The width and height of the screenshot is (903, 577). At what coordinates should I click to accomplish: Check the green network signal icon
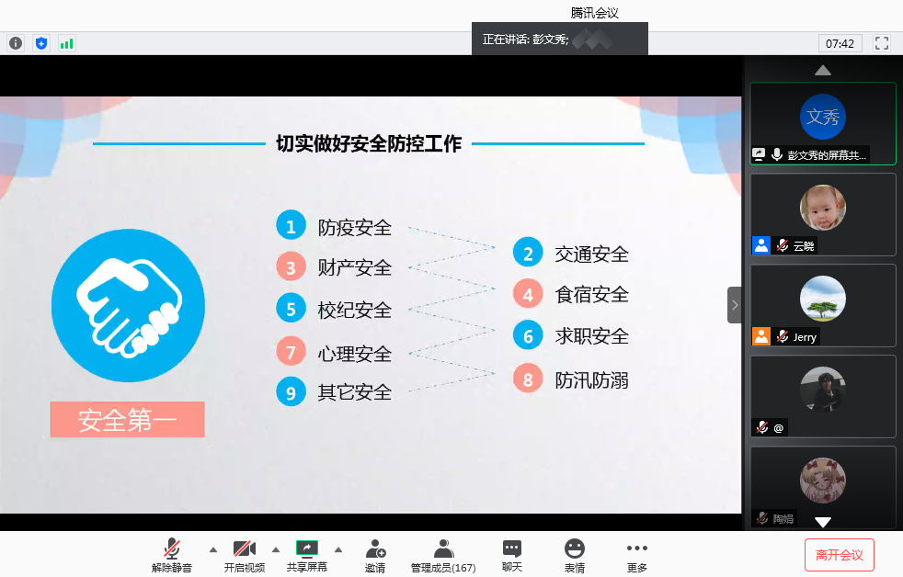(x=66, y=43)
